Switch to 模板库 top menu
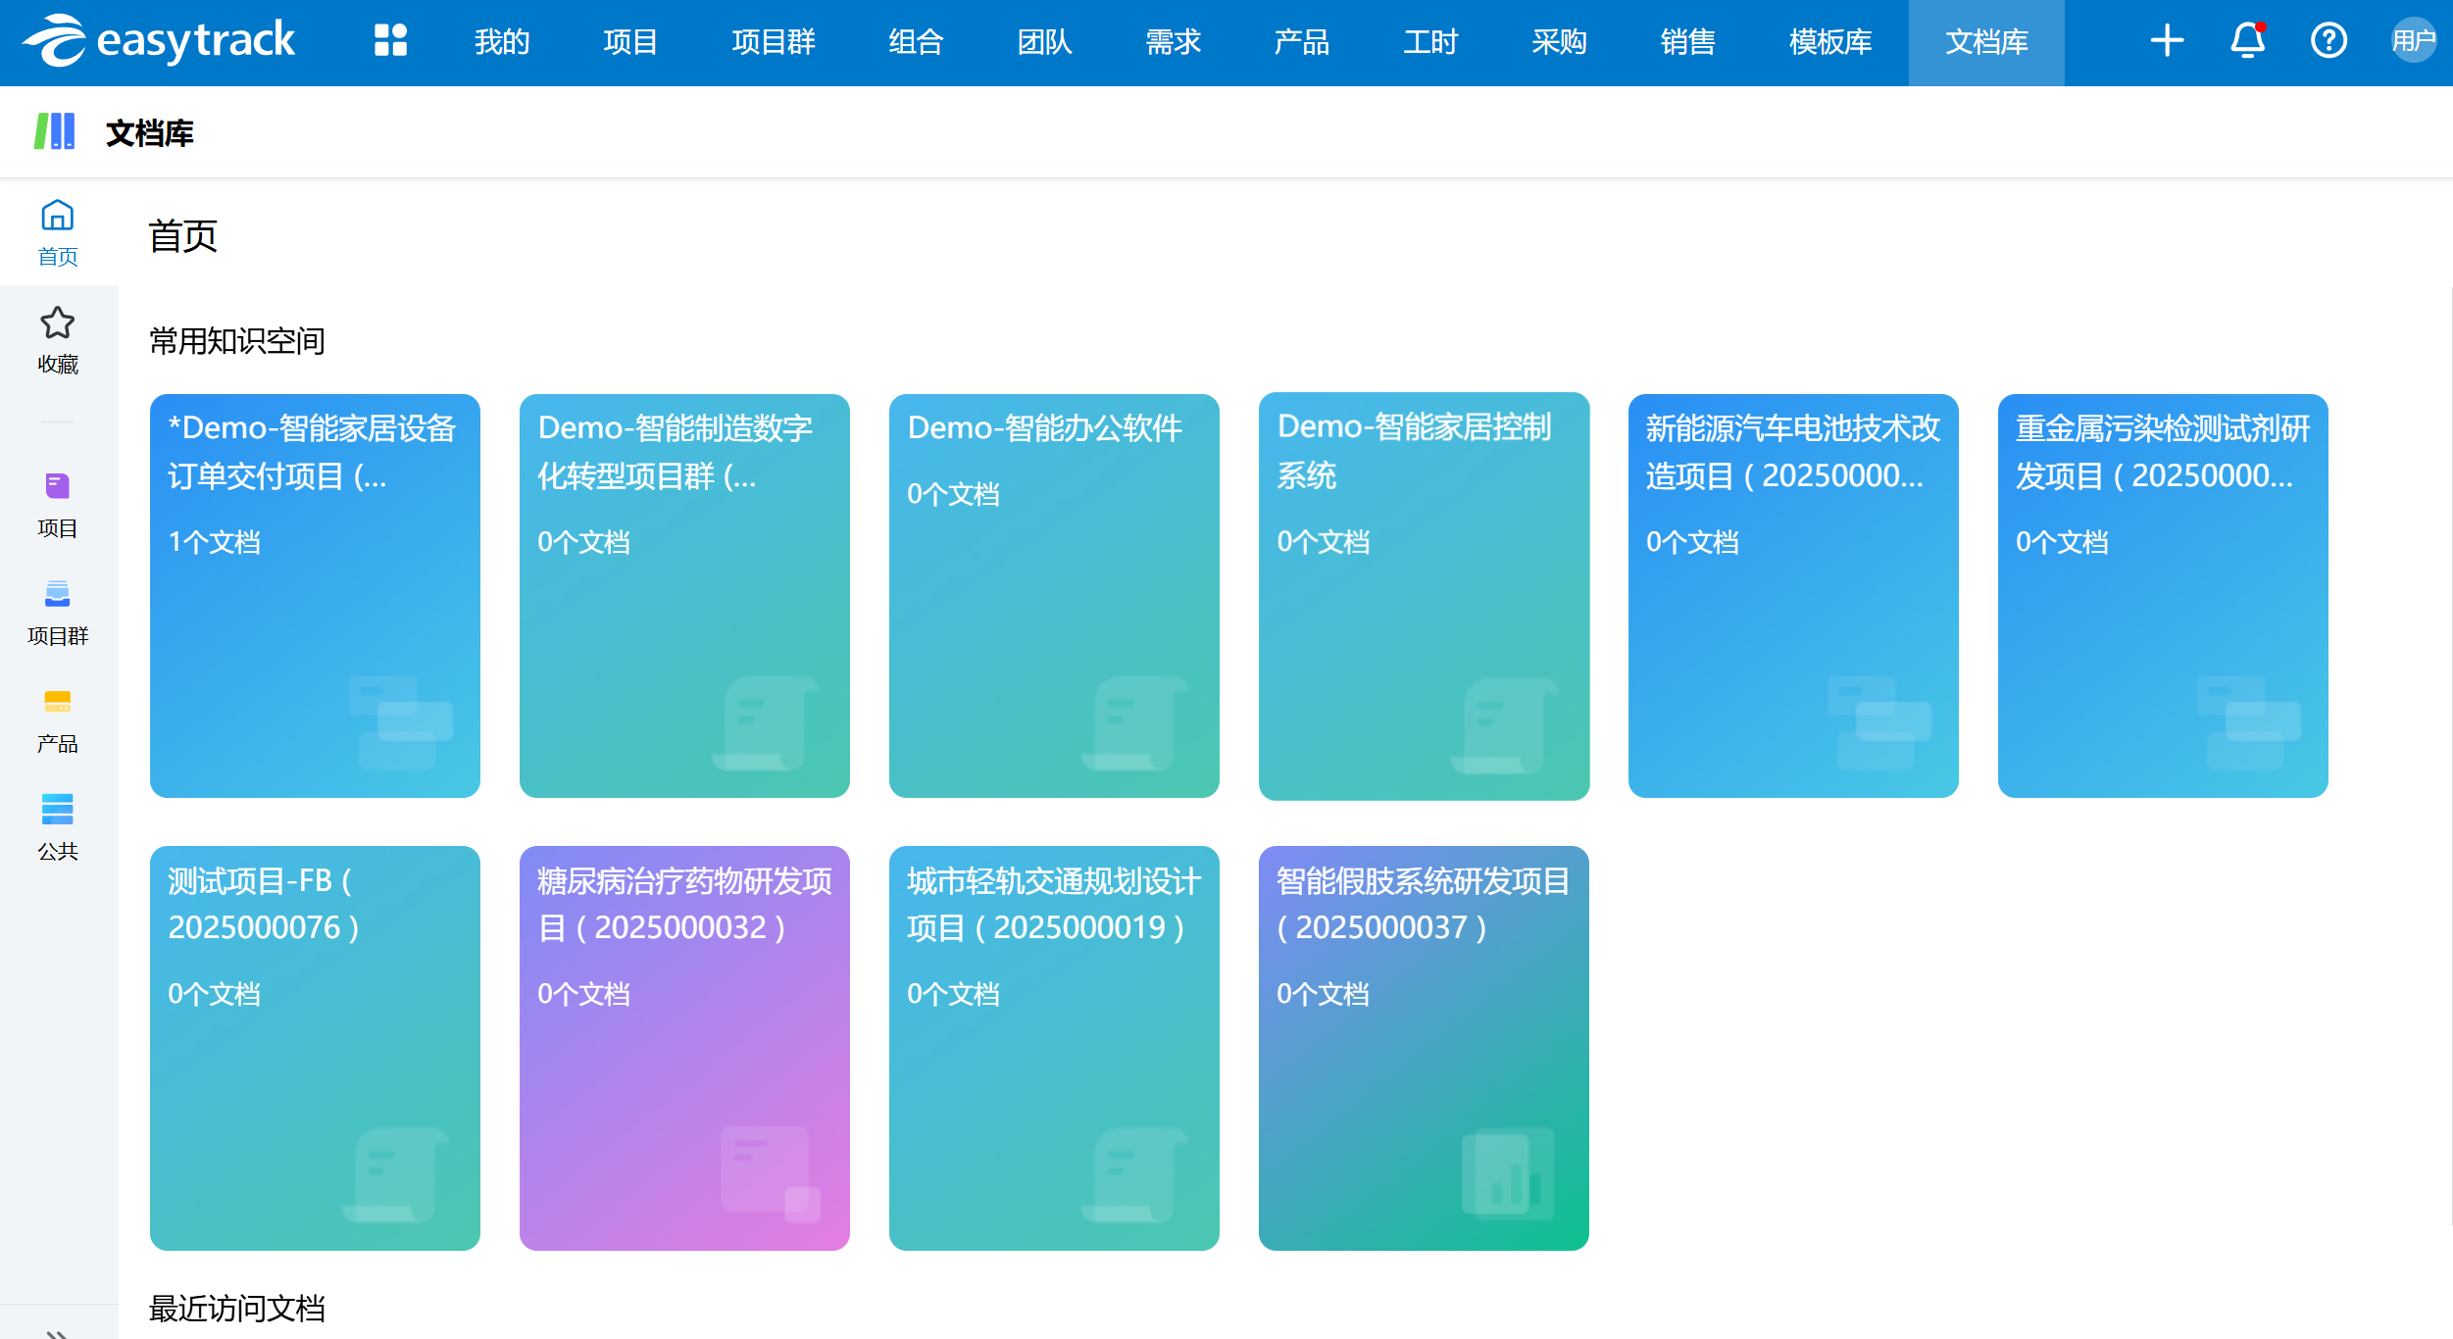2453x1339 pixels. [1829, 42]
